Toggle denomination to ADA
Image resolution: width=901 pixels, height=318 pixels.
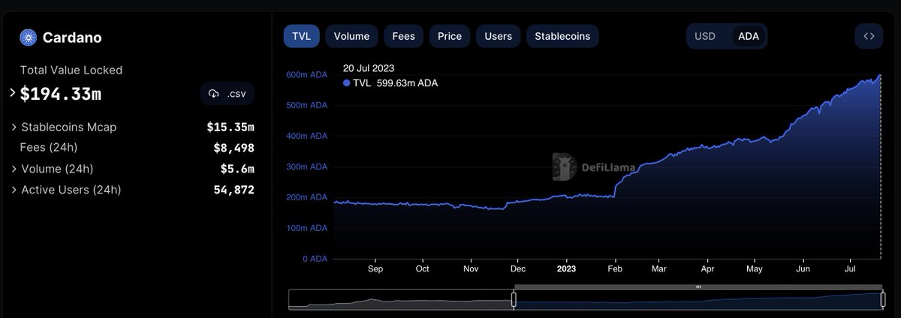pyautogui.click(x=749, y=36)
